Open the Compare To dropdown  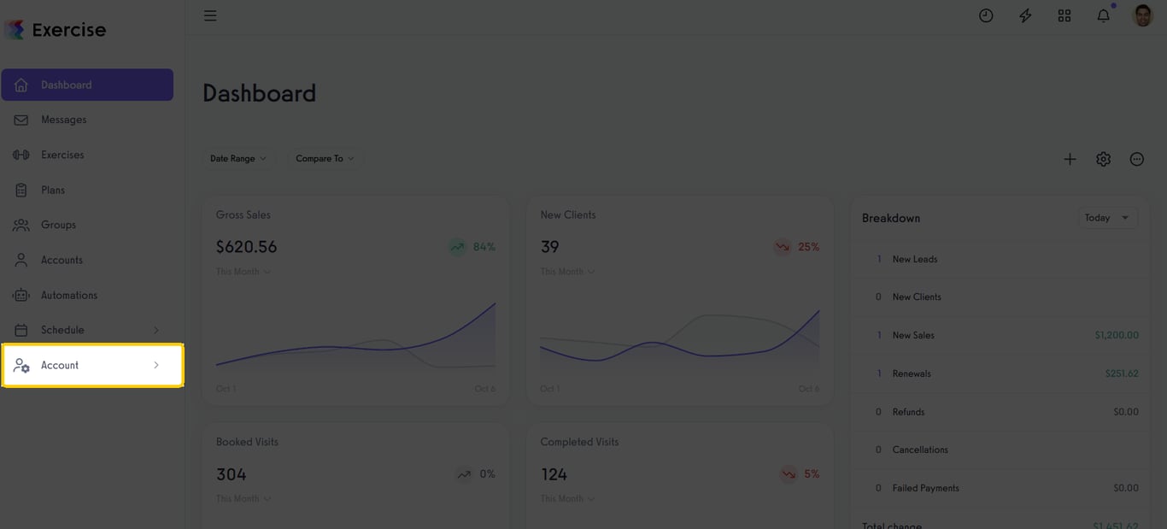coord(325,158)
